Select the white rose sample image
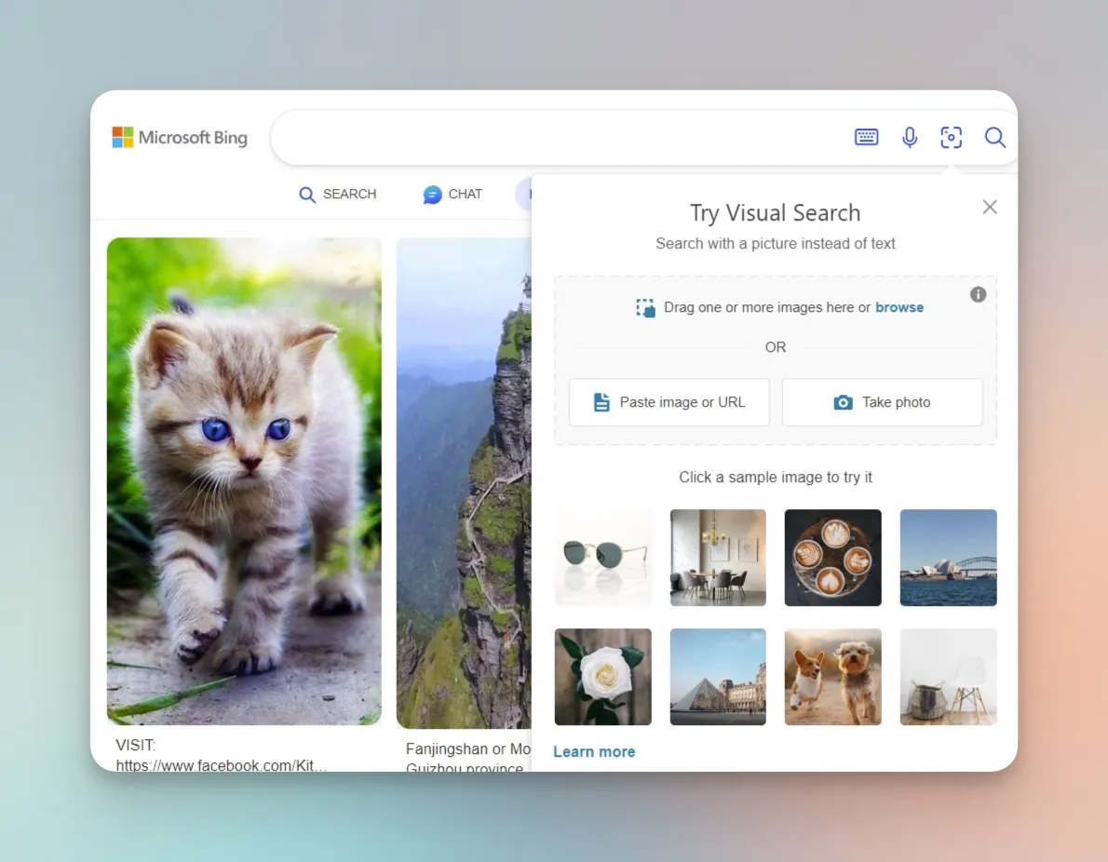Screen dimensions: 1108x862 click(602, 677)
